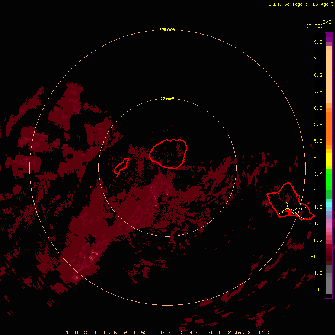Click the cyan segment of the color bar
Viewport: 335px width, 335px height.
(x=329, y=205)
